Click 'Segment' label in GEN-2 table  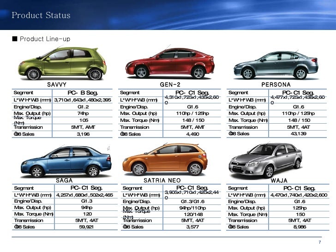130,93
